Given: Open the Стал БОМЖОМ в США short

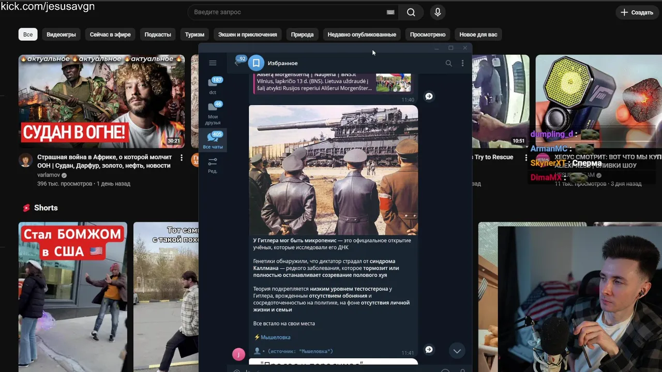Looking at the screenshot, I should click(x=73, y=296).
